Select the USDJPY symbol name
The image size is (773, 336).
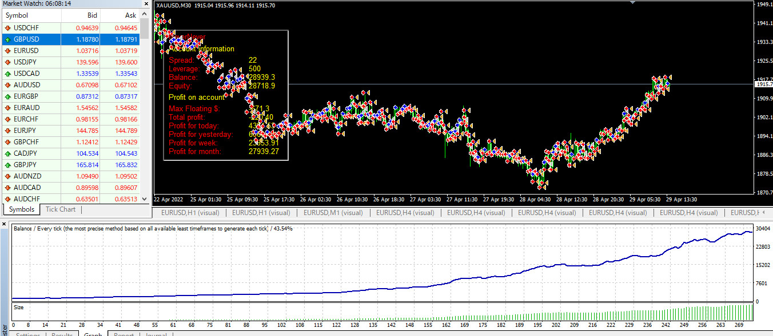[x=26, y=62]
